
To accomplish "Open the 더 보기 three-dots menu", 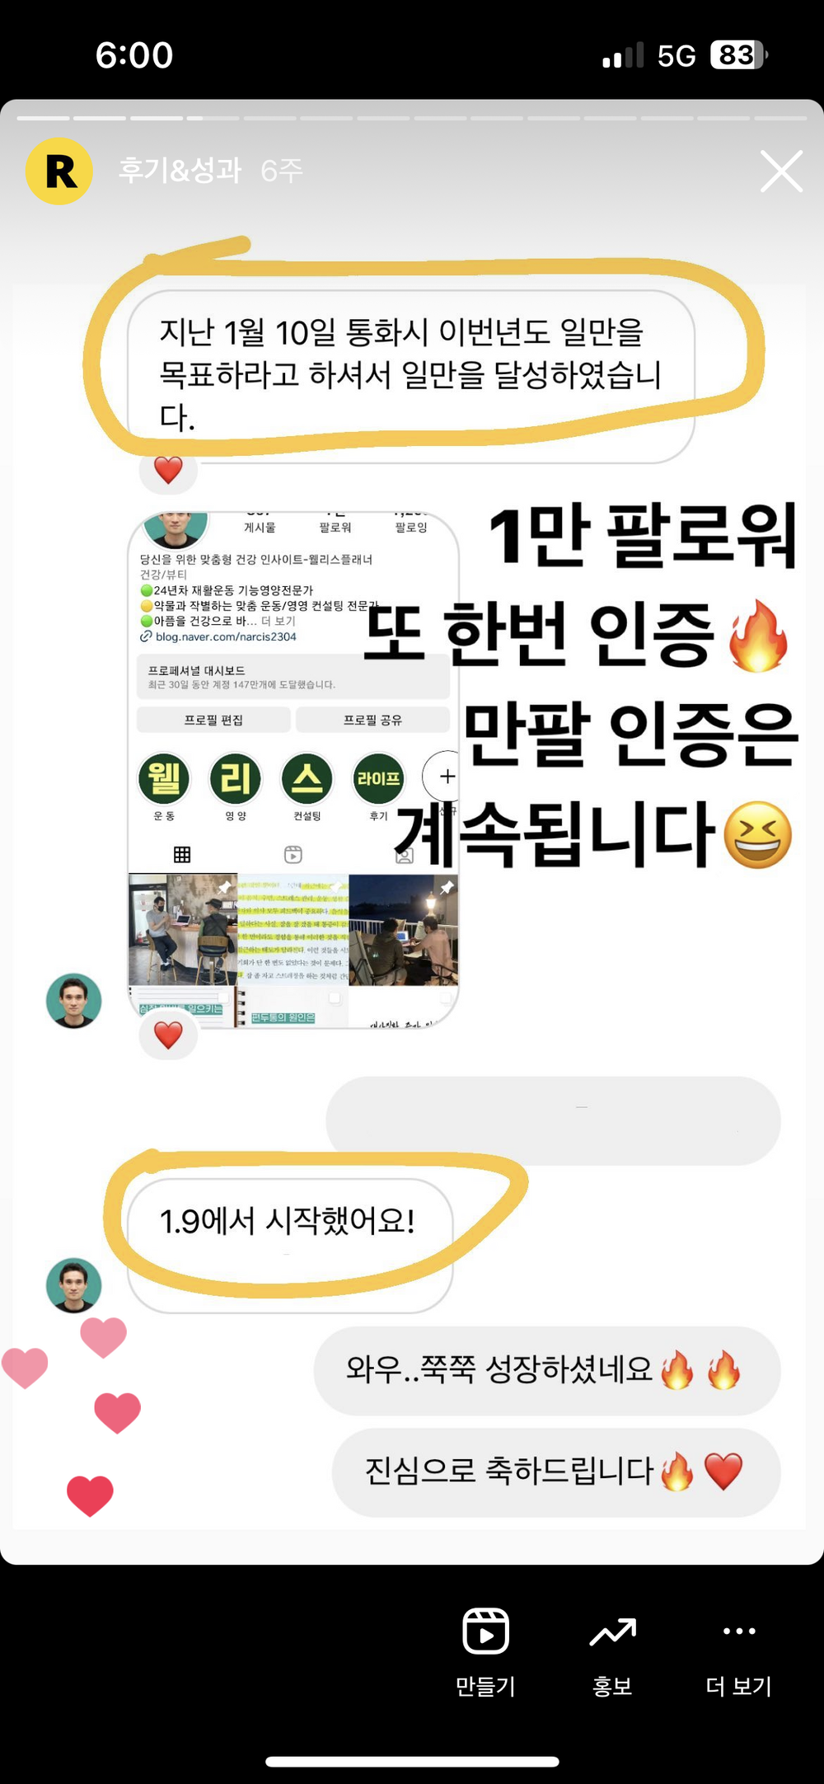I will pyautogui.click(x=739, y=1631).
